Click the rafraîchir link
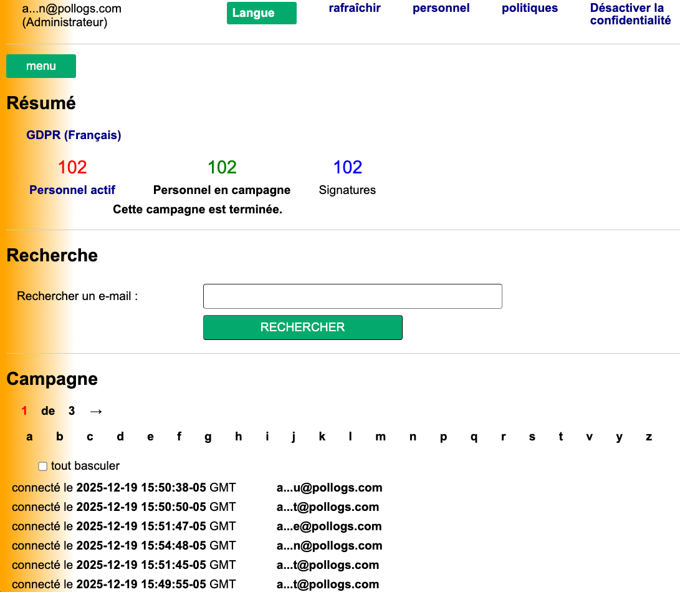 pos(354,8)
